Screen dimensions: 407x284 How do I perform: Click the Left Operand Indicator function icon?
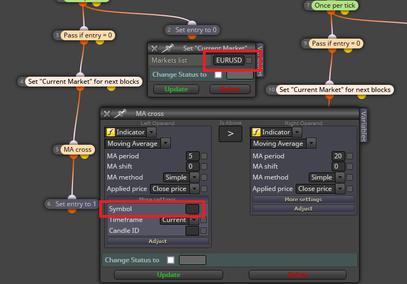[111, 132]
